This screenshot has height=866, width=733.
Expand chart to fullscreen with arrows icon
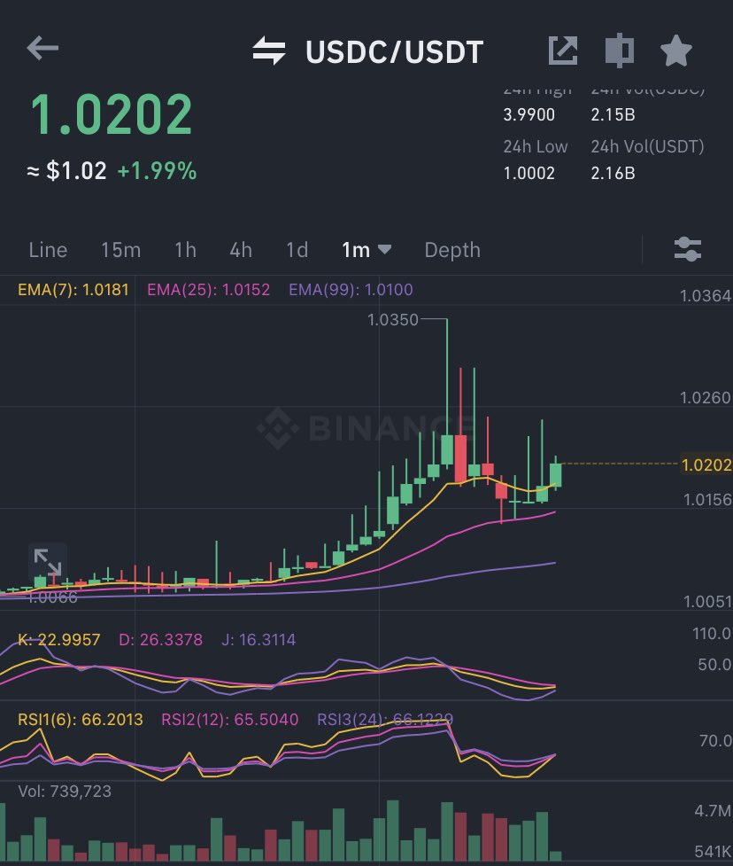[48, 562]
